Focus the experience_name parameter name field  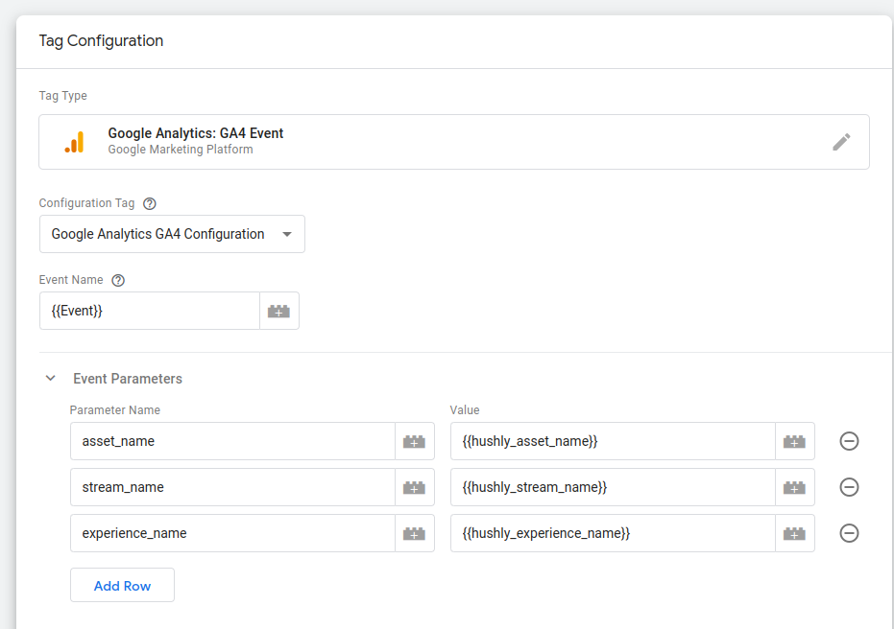point(232,533)
